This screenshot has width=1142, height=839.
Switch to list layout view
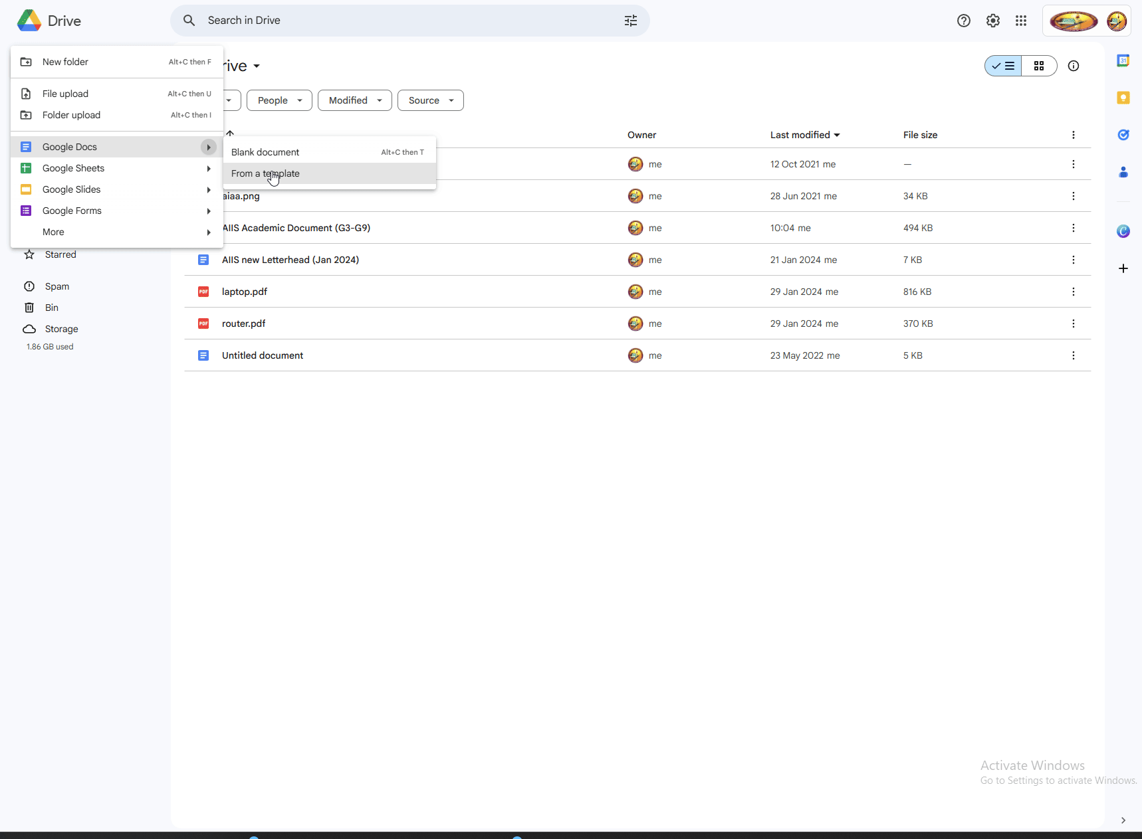1002,66
